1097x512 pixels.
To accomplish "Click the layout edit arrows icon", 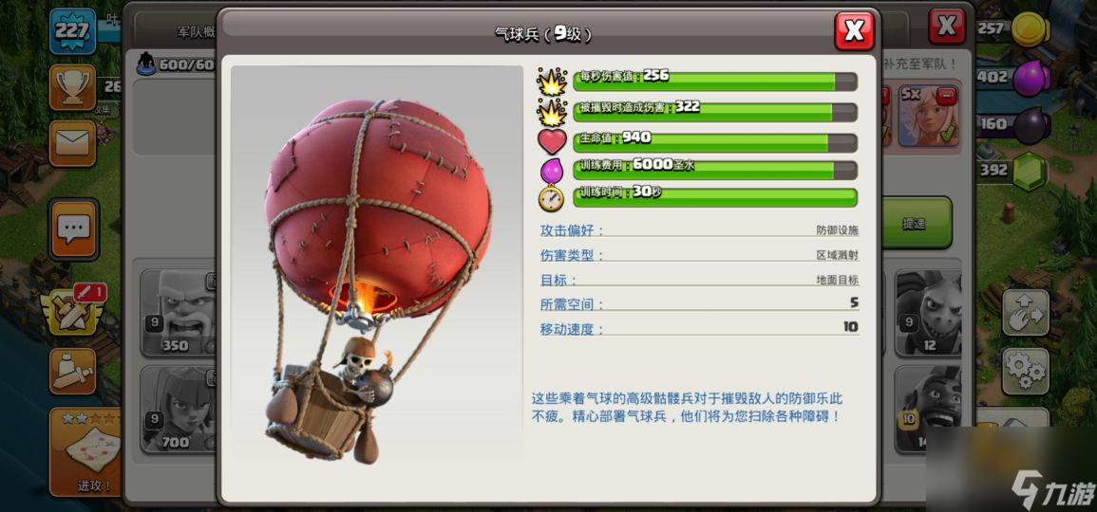I will tap(1026, 312).
